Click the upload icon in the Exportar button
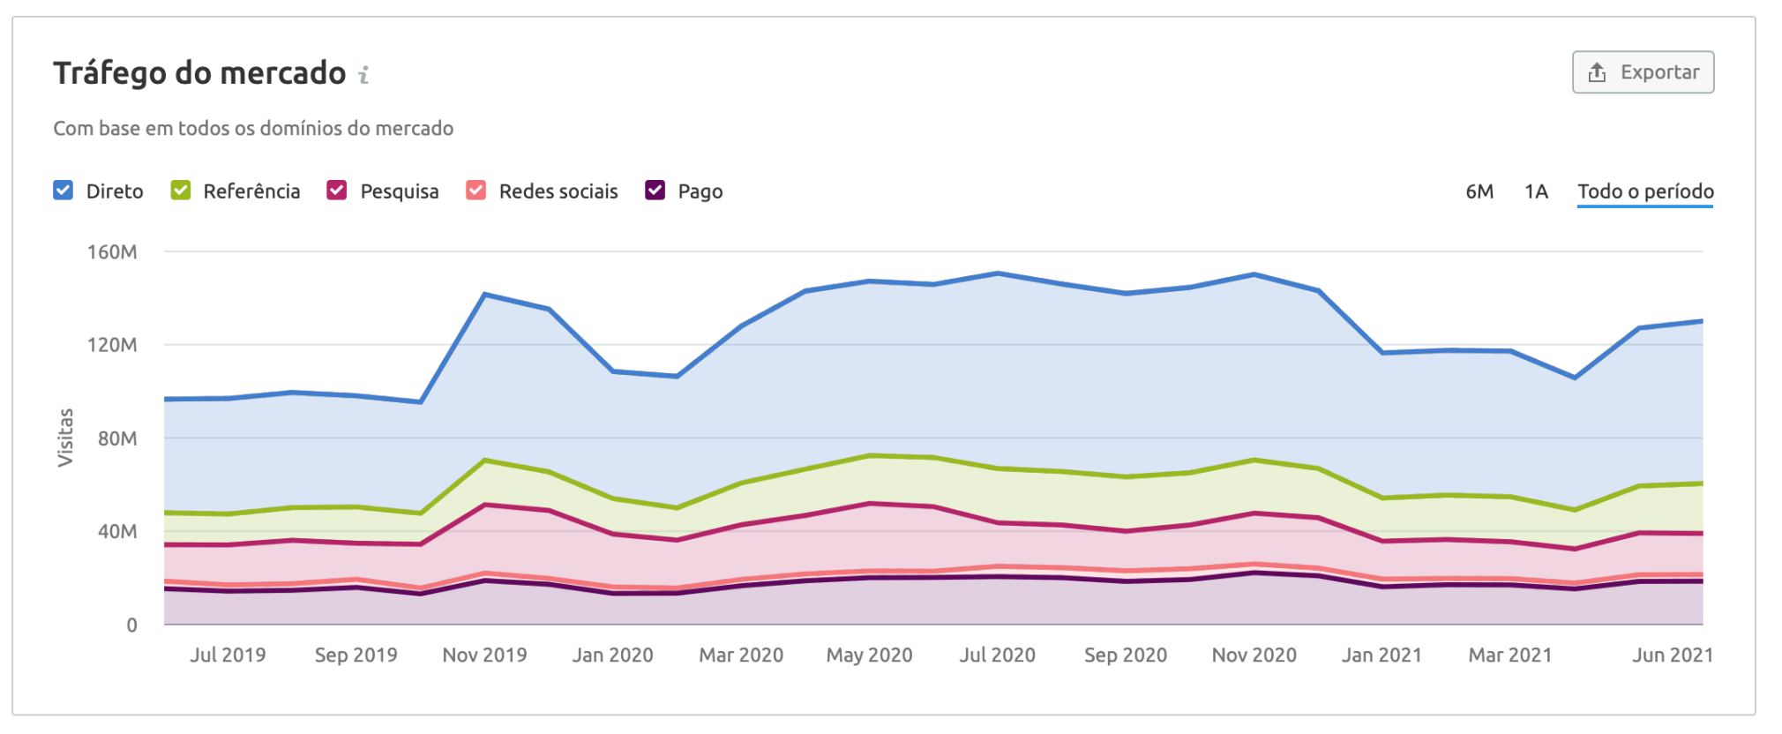The image size is (1782, 734). tap(1597, 72)
